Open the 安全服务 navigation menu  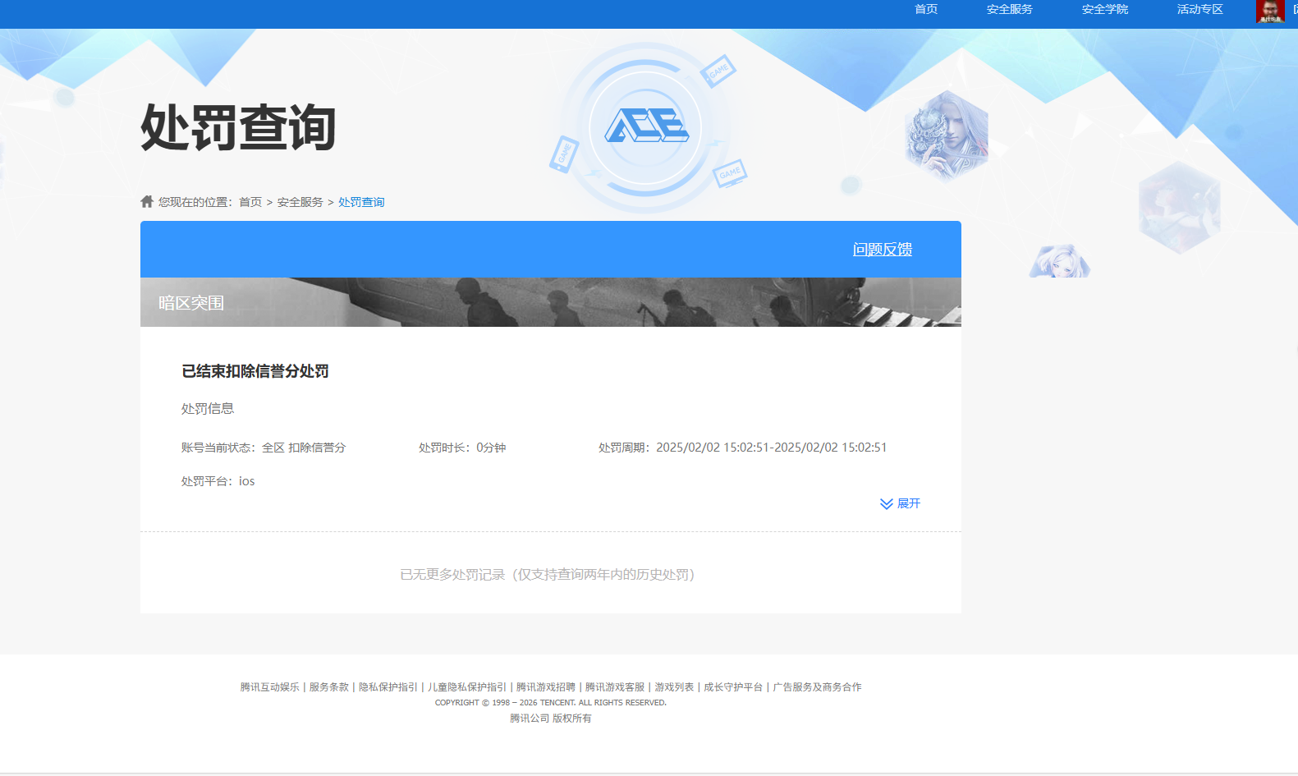coord(1010,9)
